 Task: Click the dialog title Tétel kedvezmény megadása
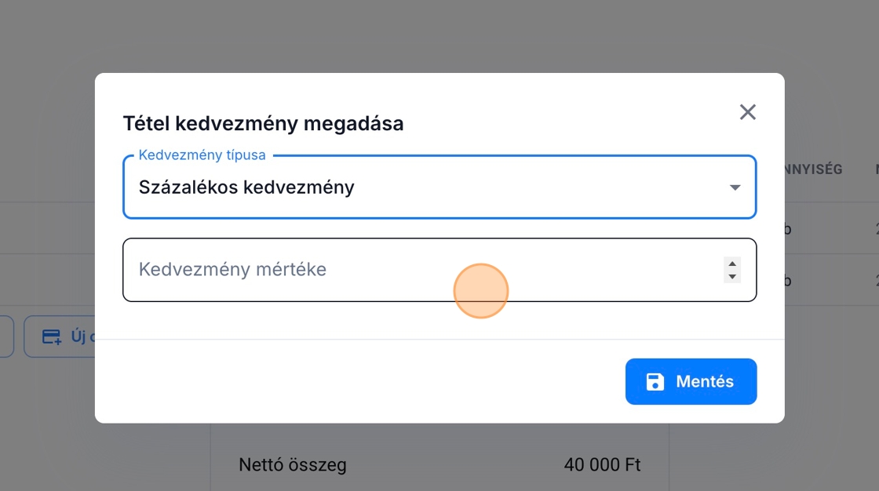[263, 123]
